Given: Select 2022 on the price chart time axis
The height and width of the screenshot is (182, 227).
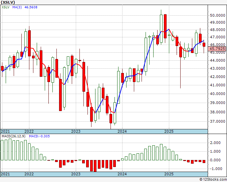Looking at the screenshot, I should click(x=29, y=131).
